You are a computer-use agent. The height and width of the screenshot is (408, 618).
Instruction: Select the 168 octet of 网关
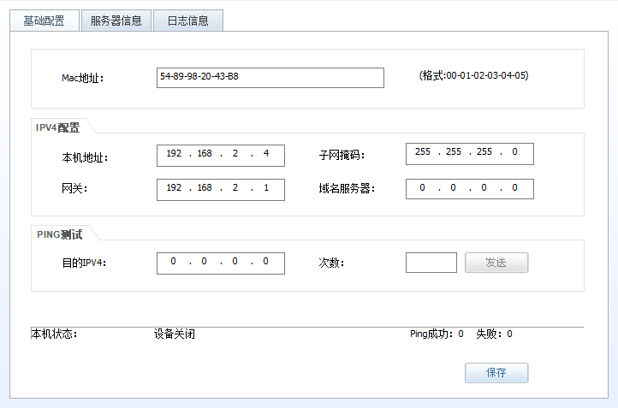tap(205, 188)
